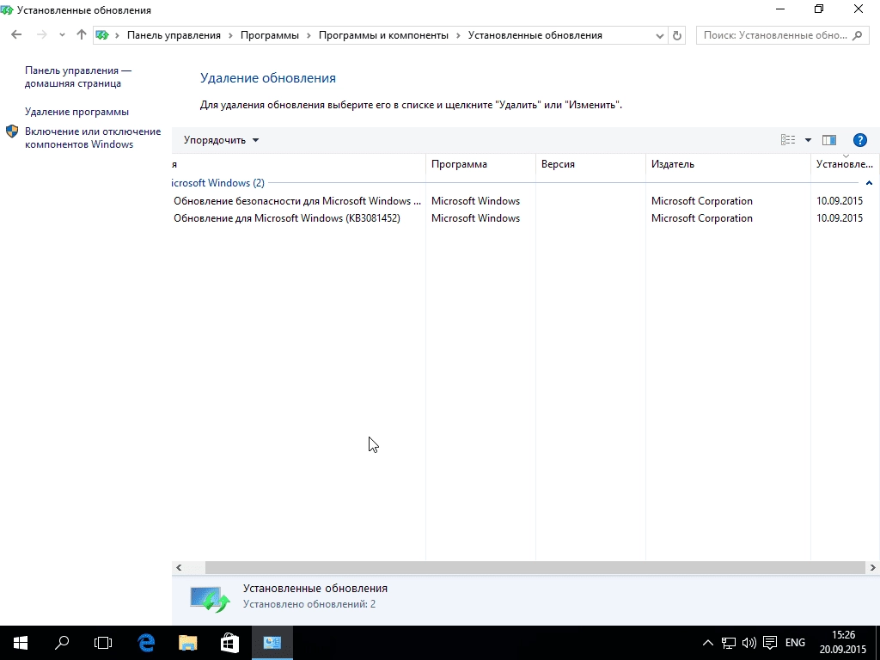Open the clock showing 15:26
The image size is (880, 660).
843,643
